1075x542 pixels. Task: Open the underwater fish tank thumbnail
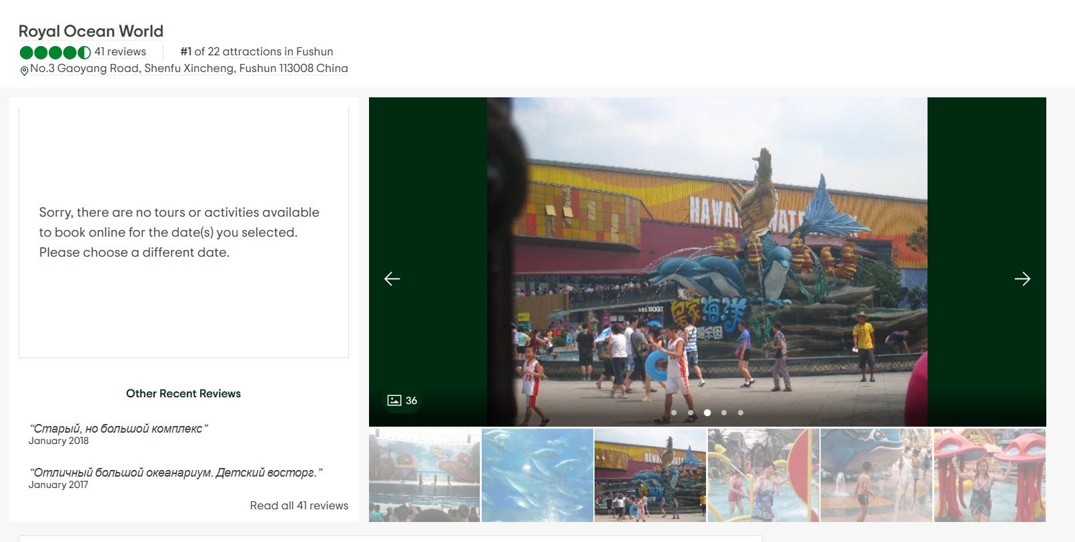[537, 475]
